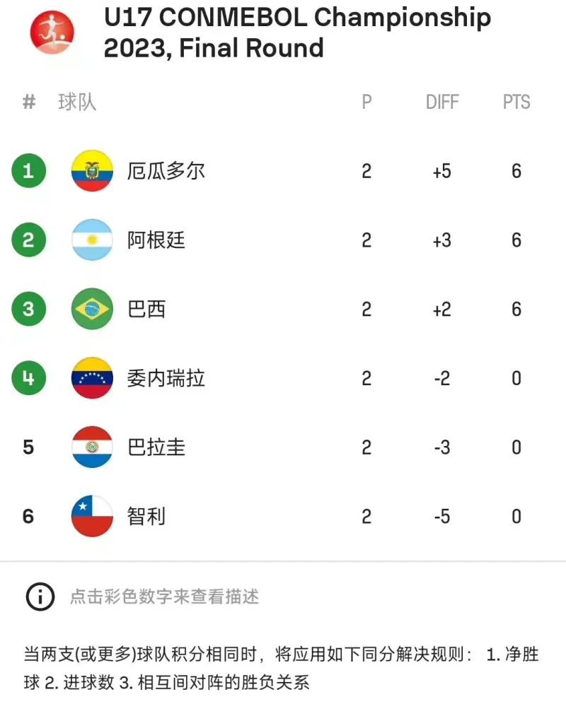
Task: Click green rank badge number 3
Action: 29,309
